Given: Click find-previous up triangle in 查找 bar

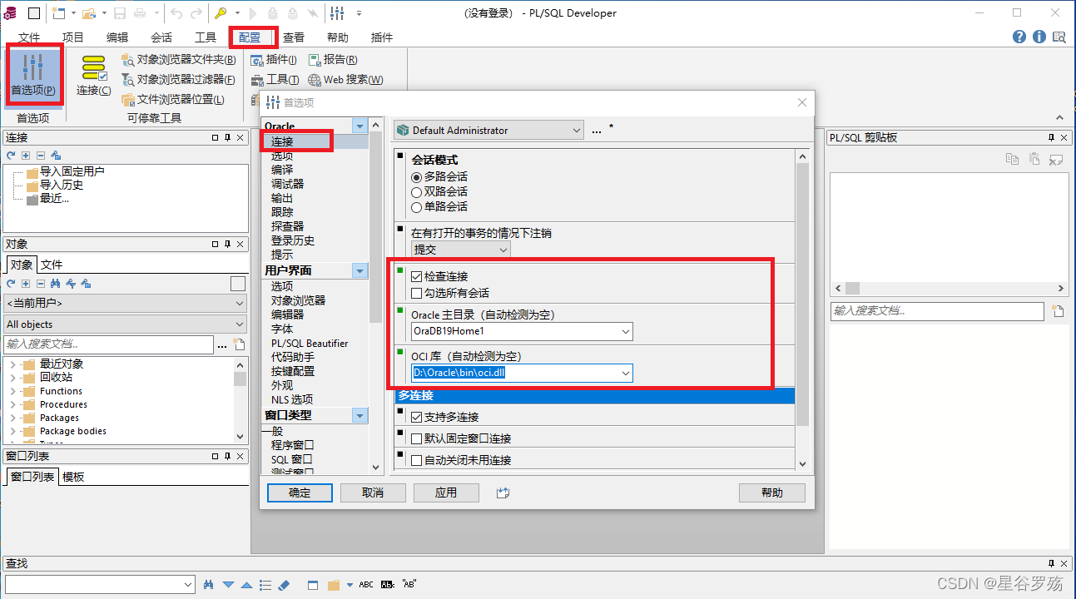Looking at the screenshot, I should (247, 585).
